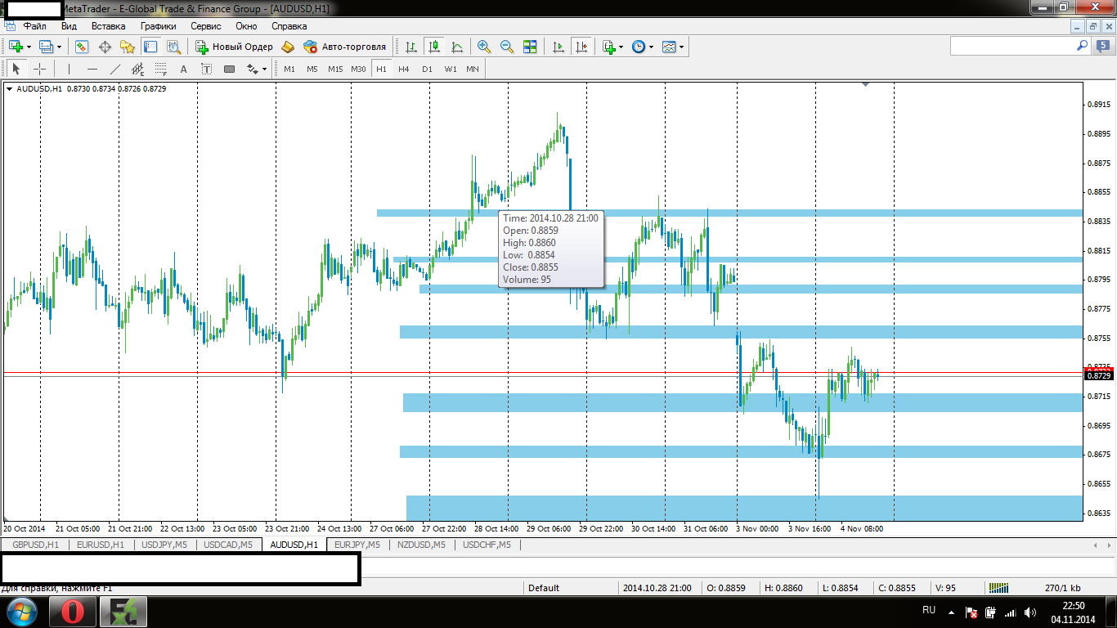
Task: Toggle chart shift icon
Action: coord(581,47)
